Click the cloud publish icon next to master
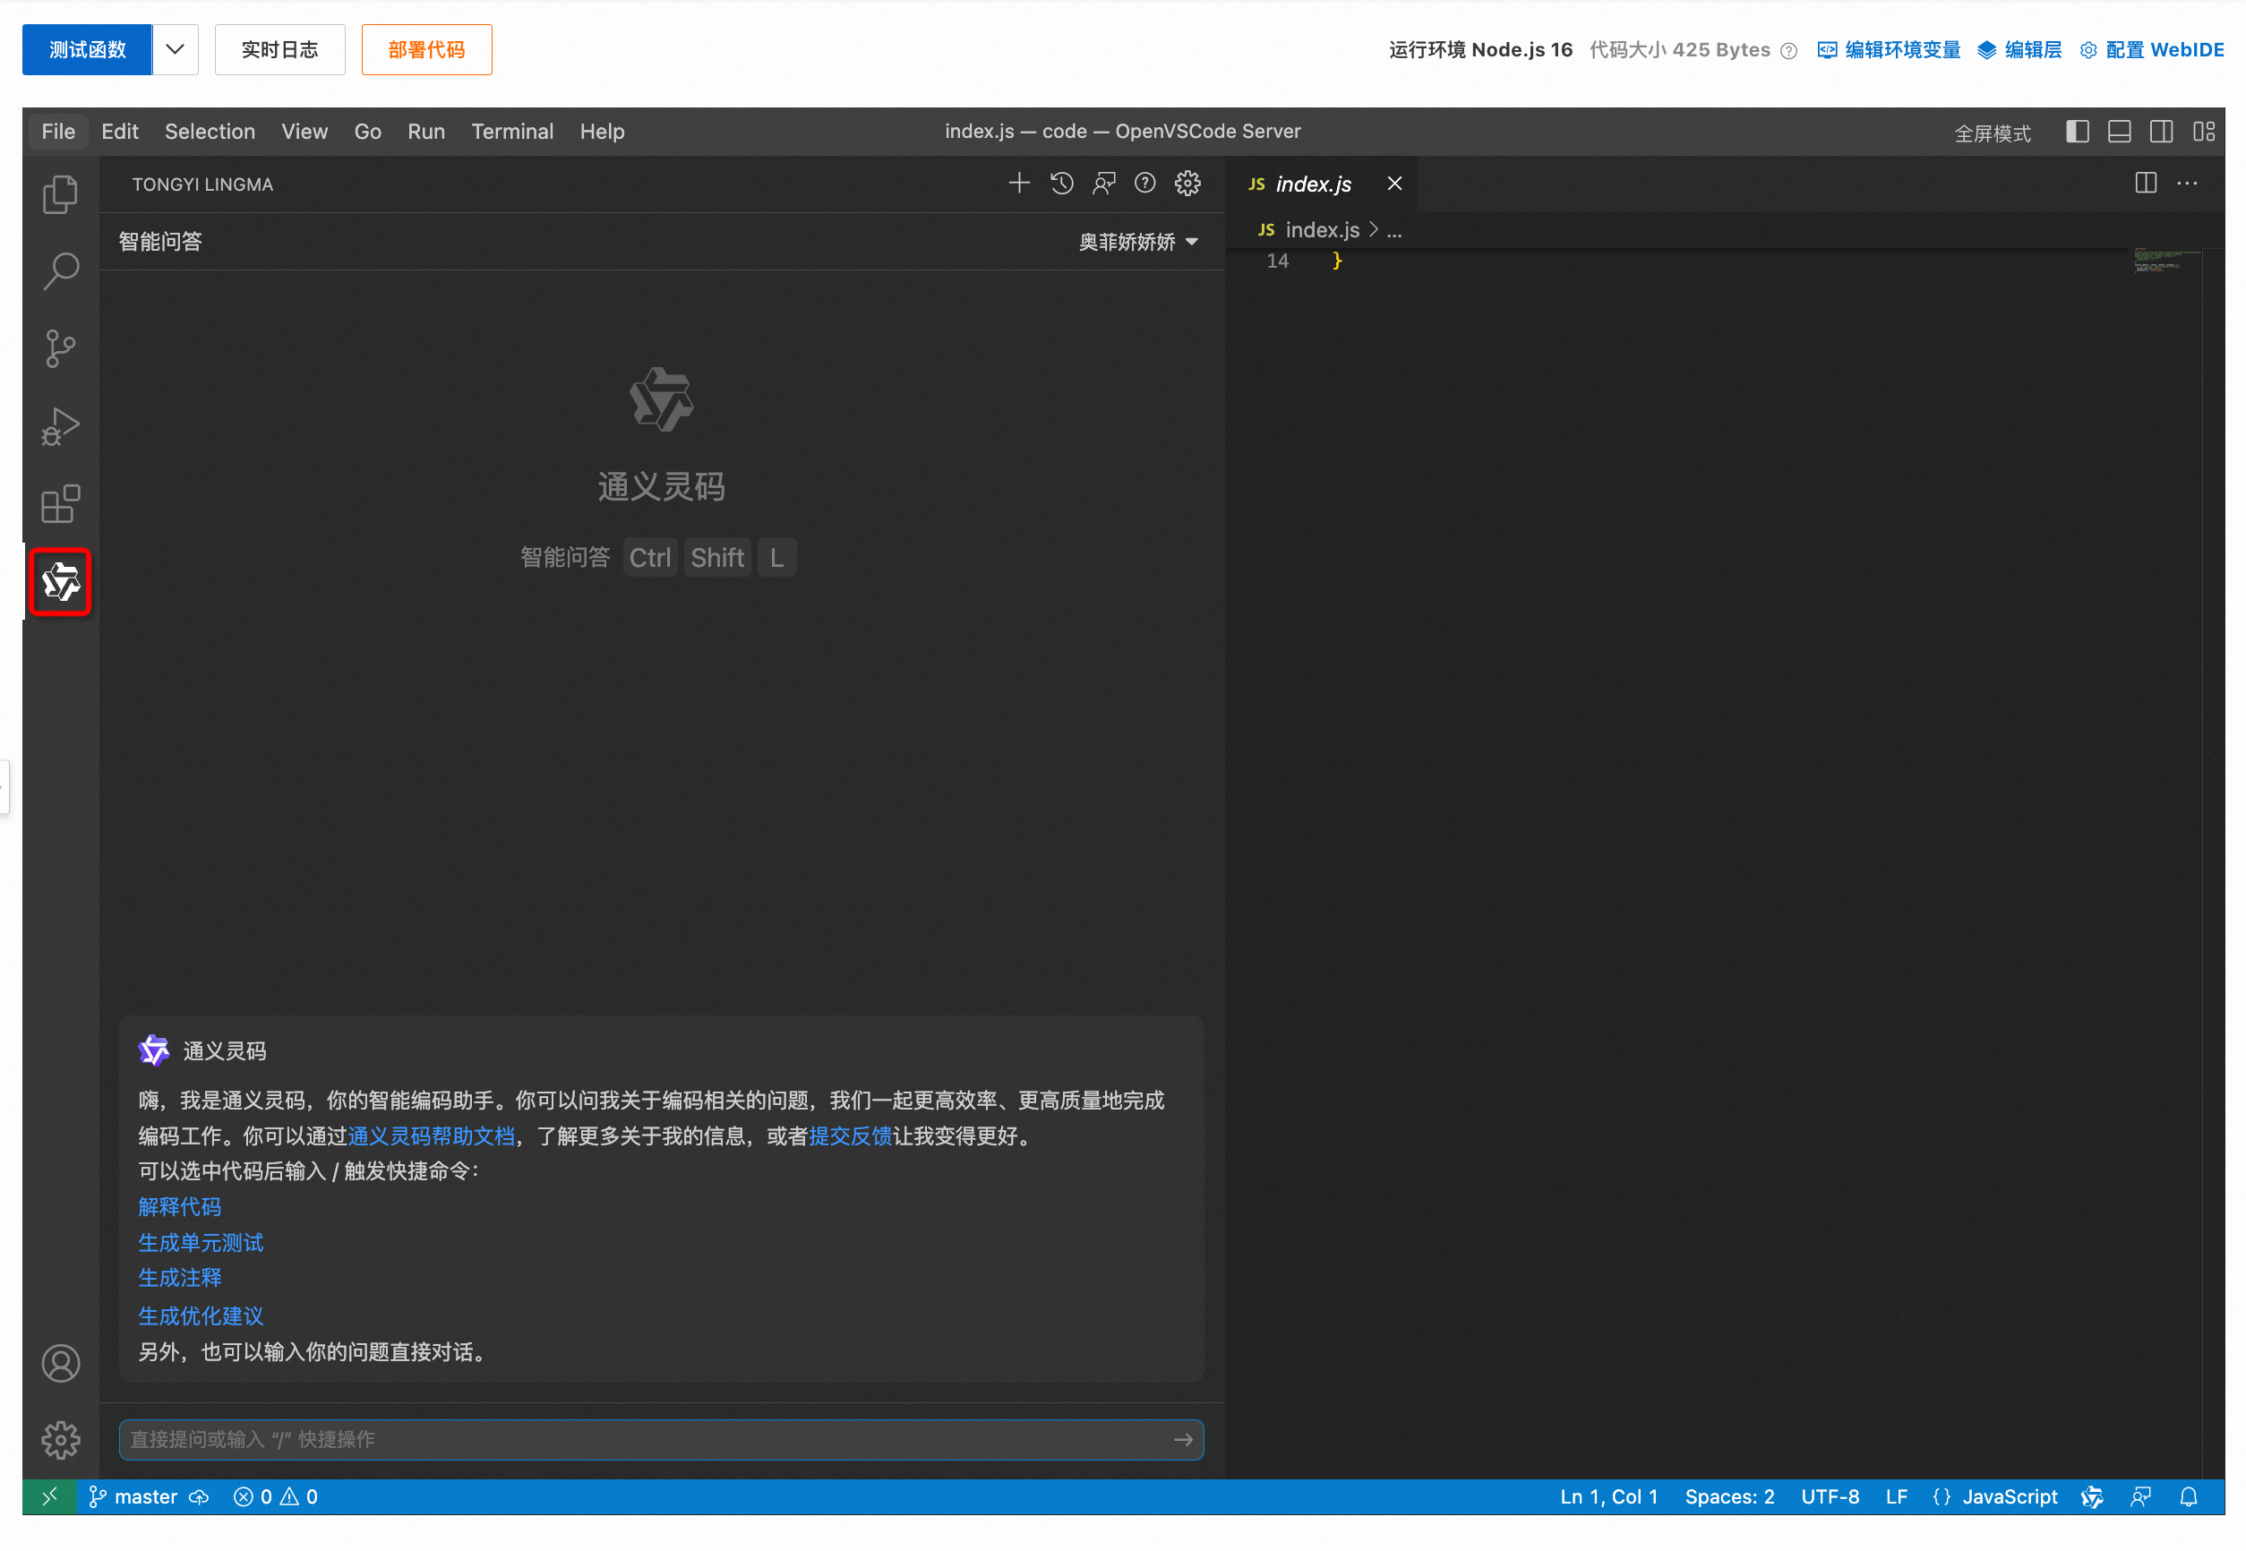The width and height of the screenshot is (2246, 1551). pos(199,1496)
